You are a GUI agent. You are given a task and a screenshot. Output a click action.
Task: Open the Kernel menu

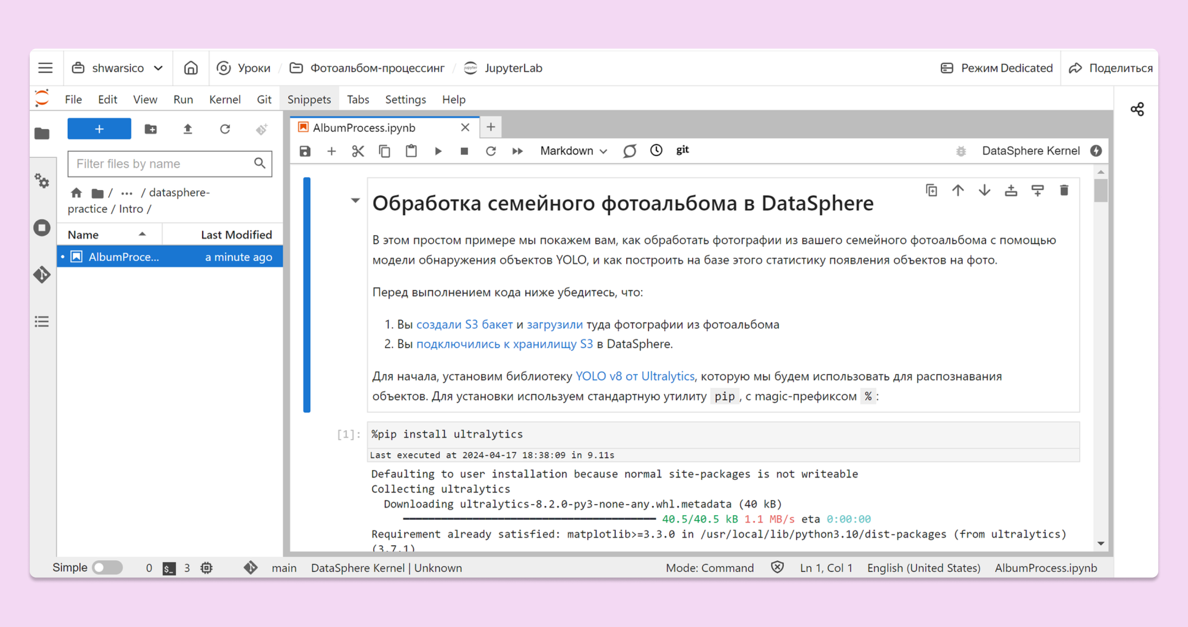(224, 99)
